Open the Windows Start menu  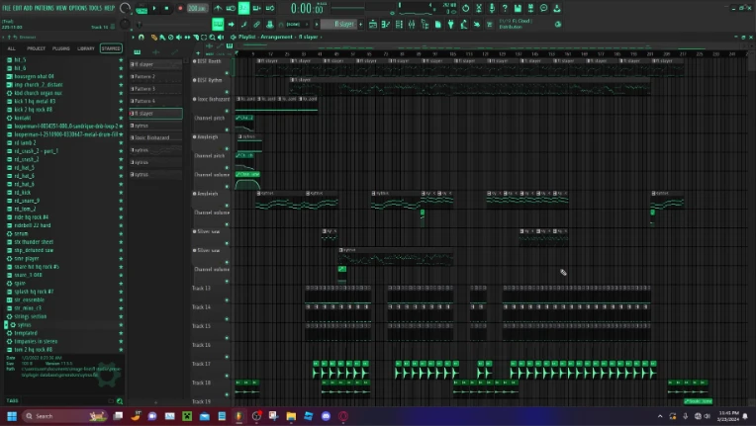(12, 416)
